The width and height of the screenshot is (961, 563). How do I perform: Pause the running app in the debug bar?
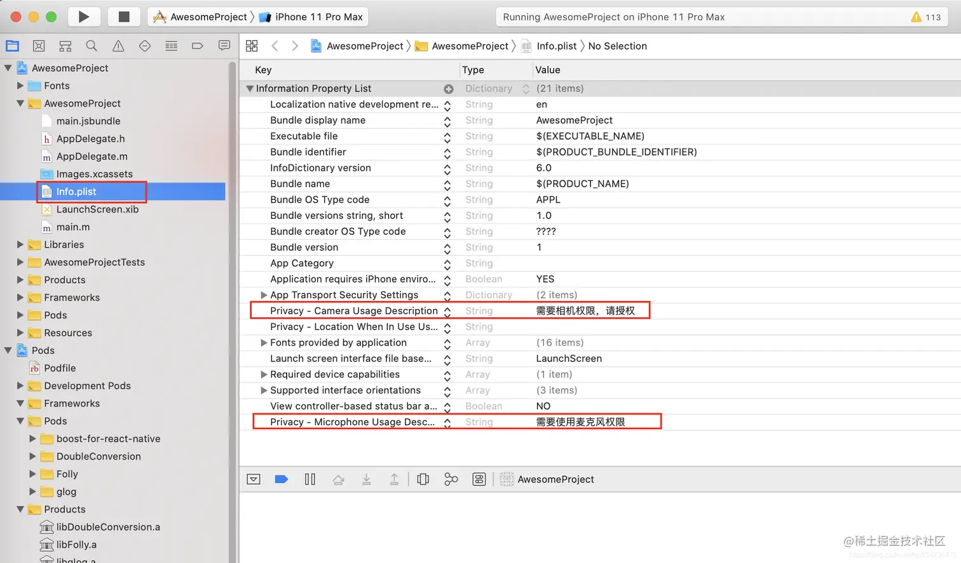310,479
